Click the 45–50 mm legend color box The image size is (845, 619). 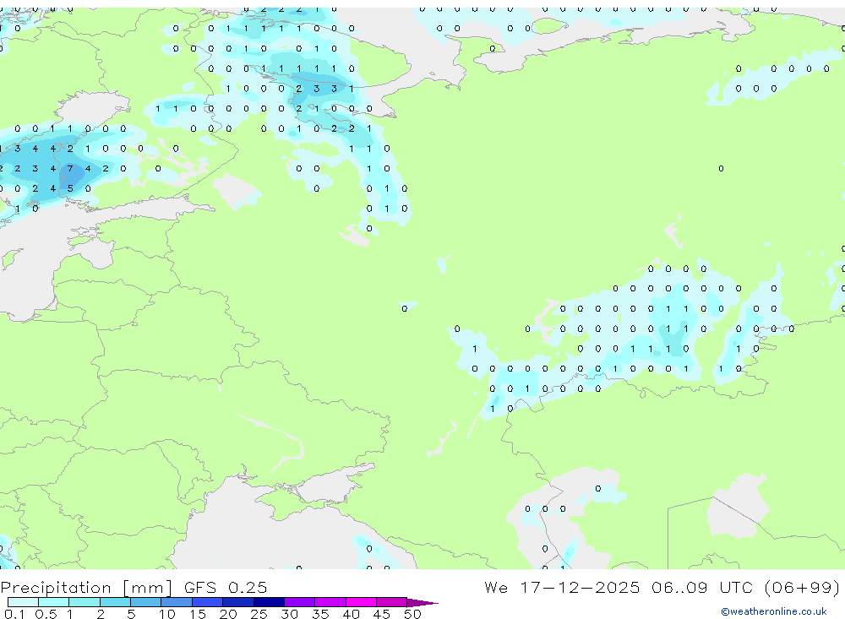(x=392, y=602)
